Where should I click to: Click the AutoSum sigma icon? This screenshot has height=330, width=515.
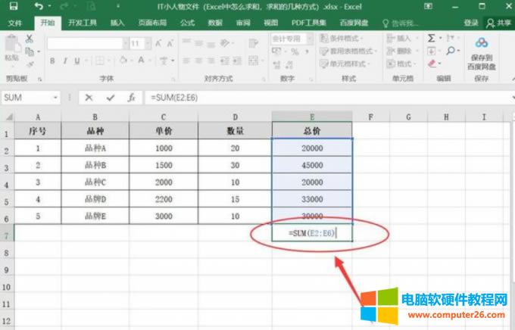(x=431, y=38)
